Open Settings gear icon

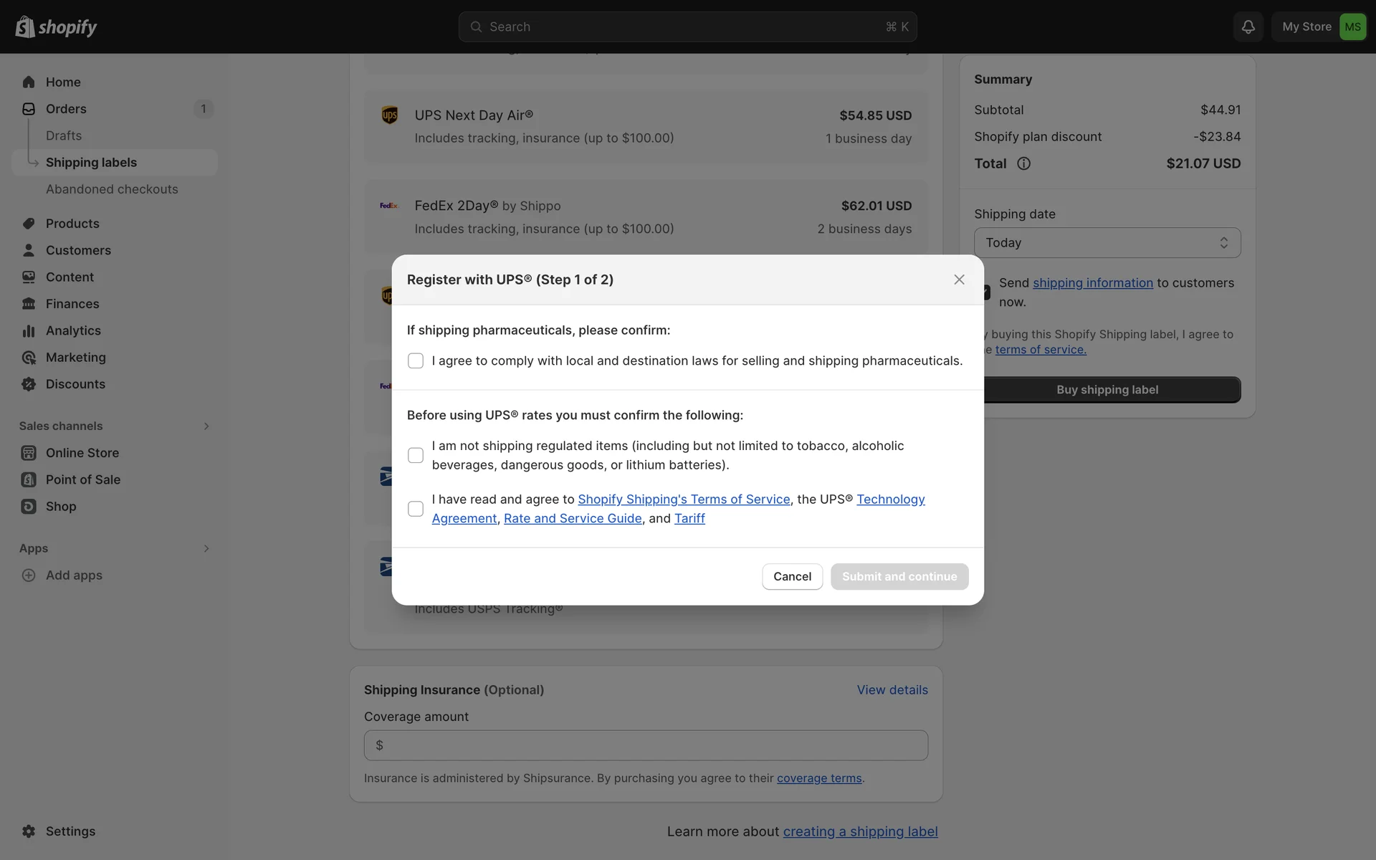29,831
